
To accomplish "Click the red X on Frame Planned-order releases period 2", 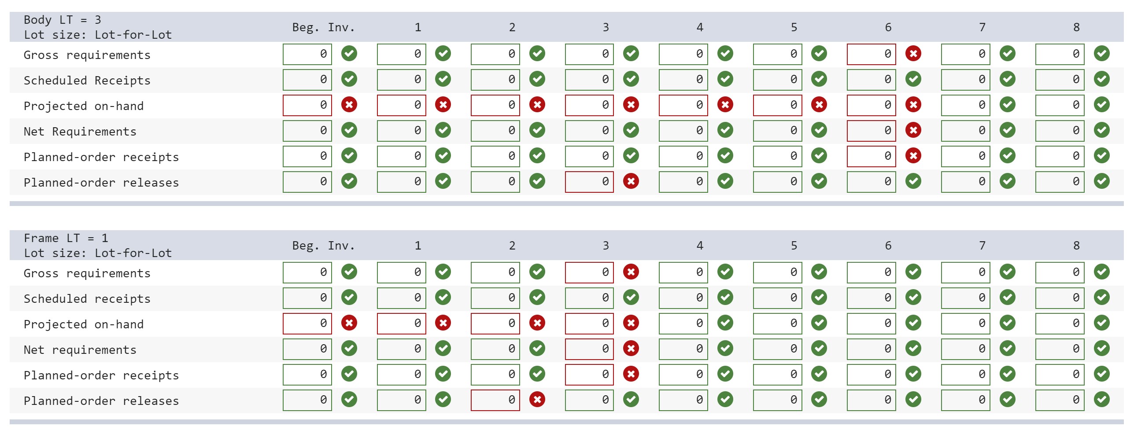I will point(537,400).
